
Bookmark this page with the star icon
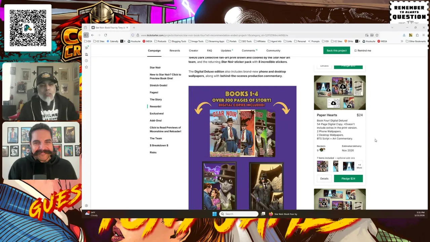tap(377, 35)
